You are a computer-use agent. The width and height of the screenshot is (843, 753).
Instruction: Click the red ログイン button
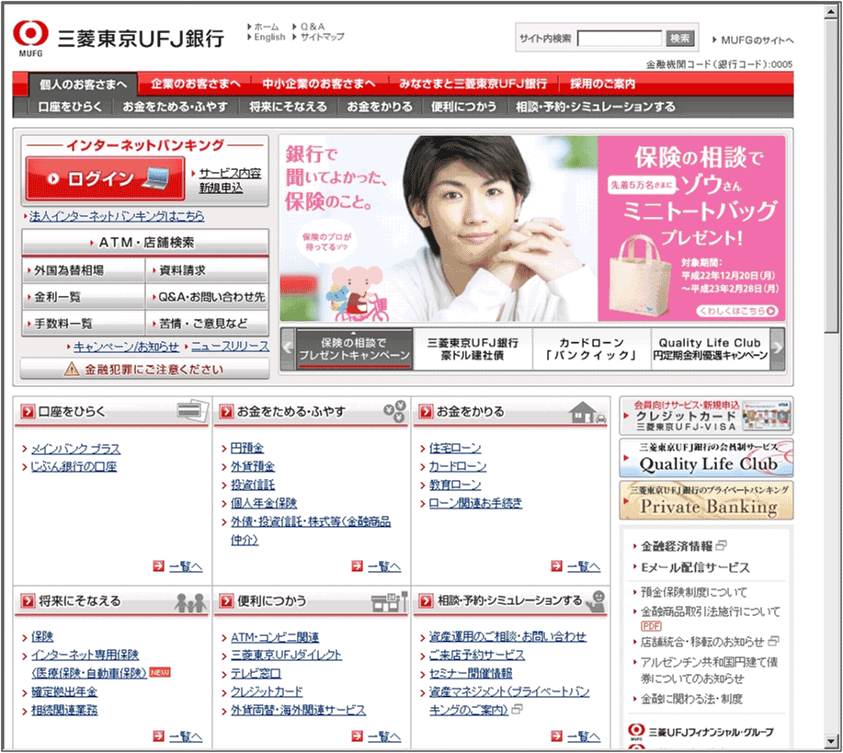point(106,178)
